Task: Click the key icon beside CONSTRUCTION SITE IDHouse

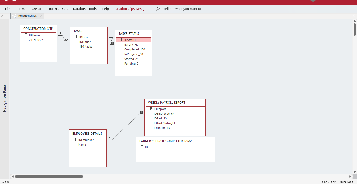Action: pos(26,35)
